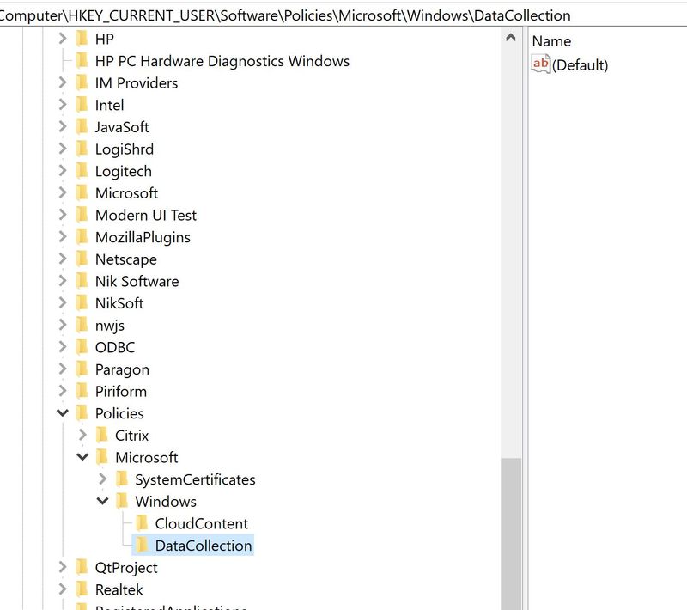This screenshot has height=610, width=687.
Task: Collapse the Policies key
Action: click(x=63, y=412)
